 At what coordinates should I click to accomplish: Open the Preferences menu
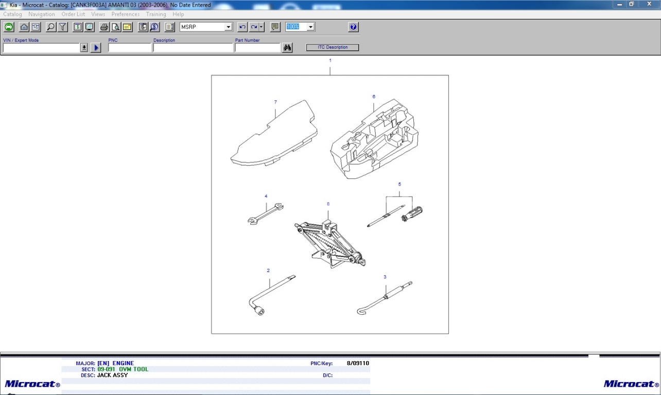tap(126, 14)
